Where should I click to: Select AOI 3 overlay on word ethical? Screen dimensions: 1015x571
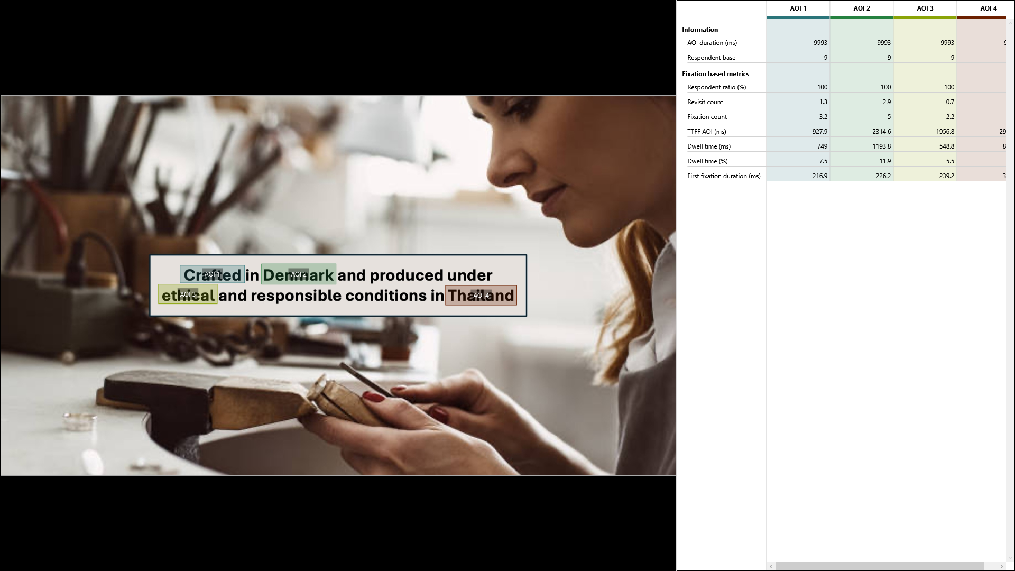pos(188,294)
